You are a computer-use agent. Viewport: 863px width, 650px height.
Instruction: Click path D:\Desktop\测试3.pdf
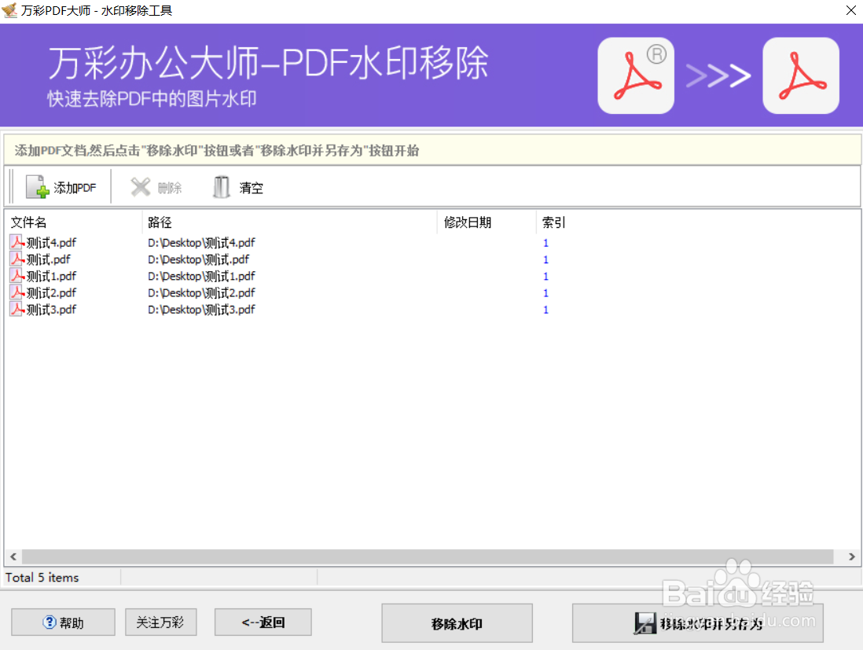[201, 310]
